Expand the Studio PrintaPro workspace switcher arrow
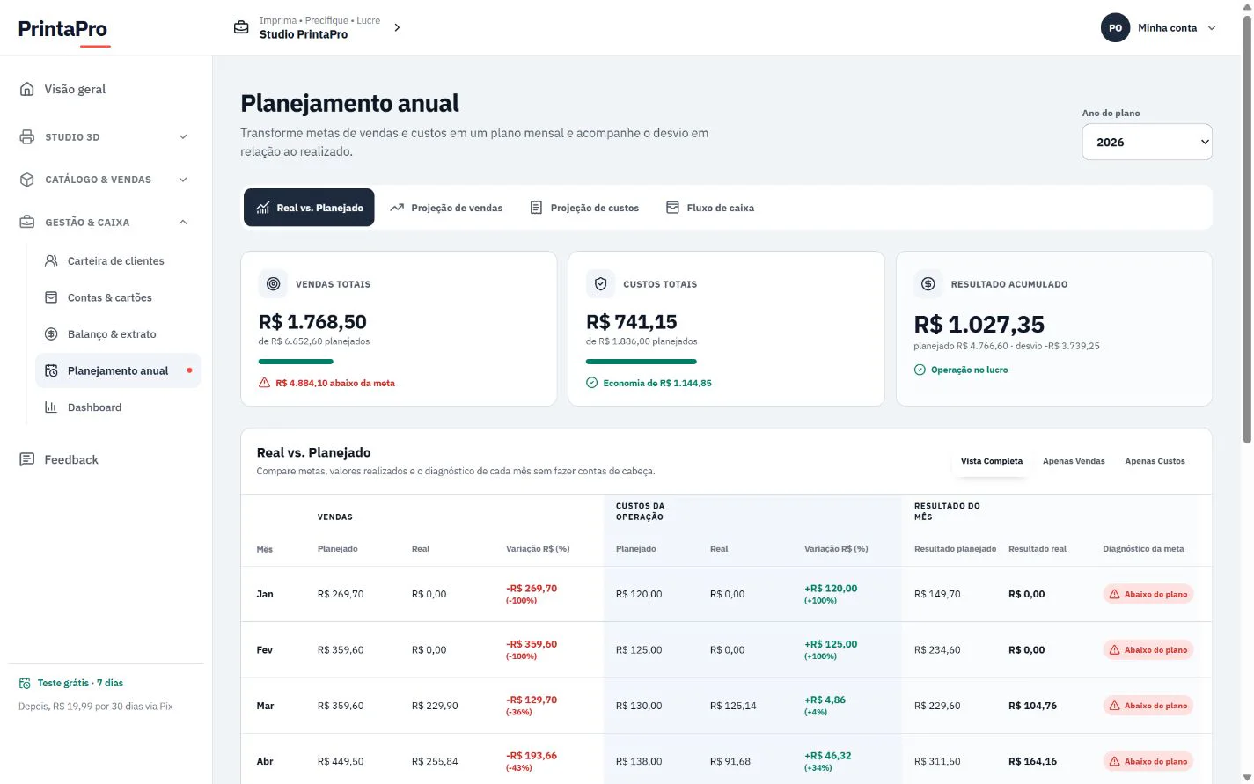1254x784 pixels. [397, 27]
